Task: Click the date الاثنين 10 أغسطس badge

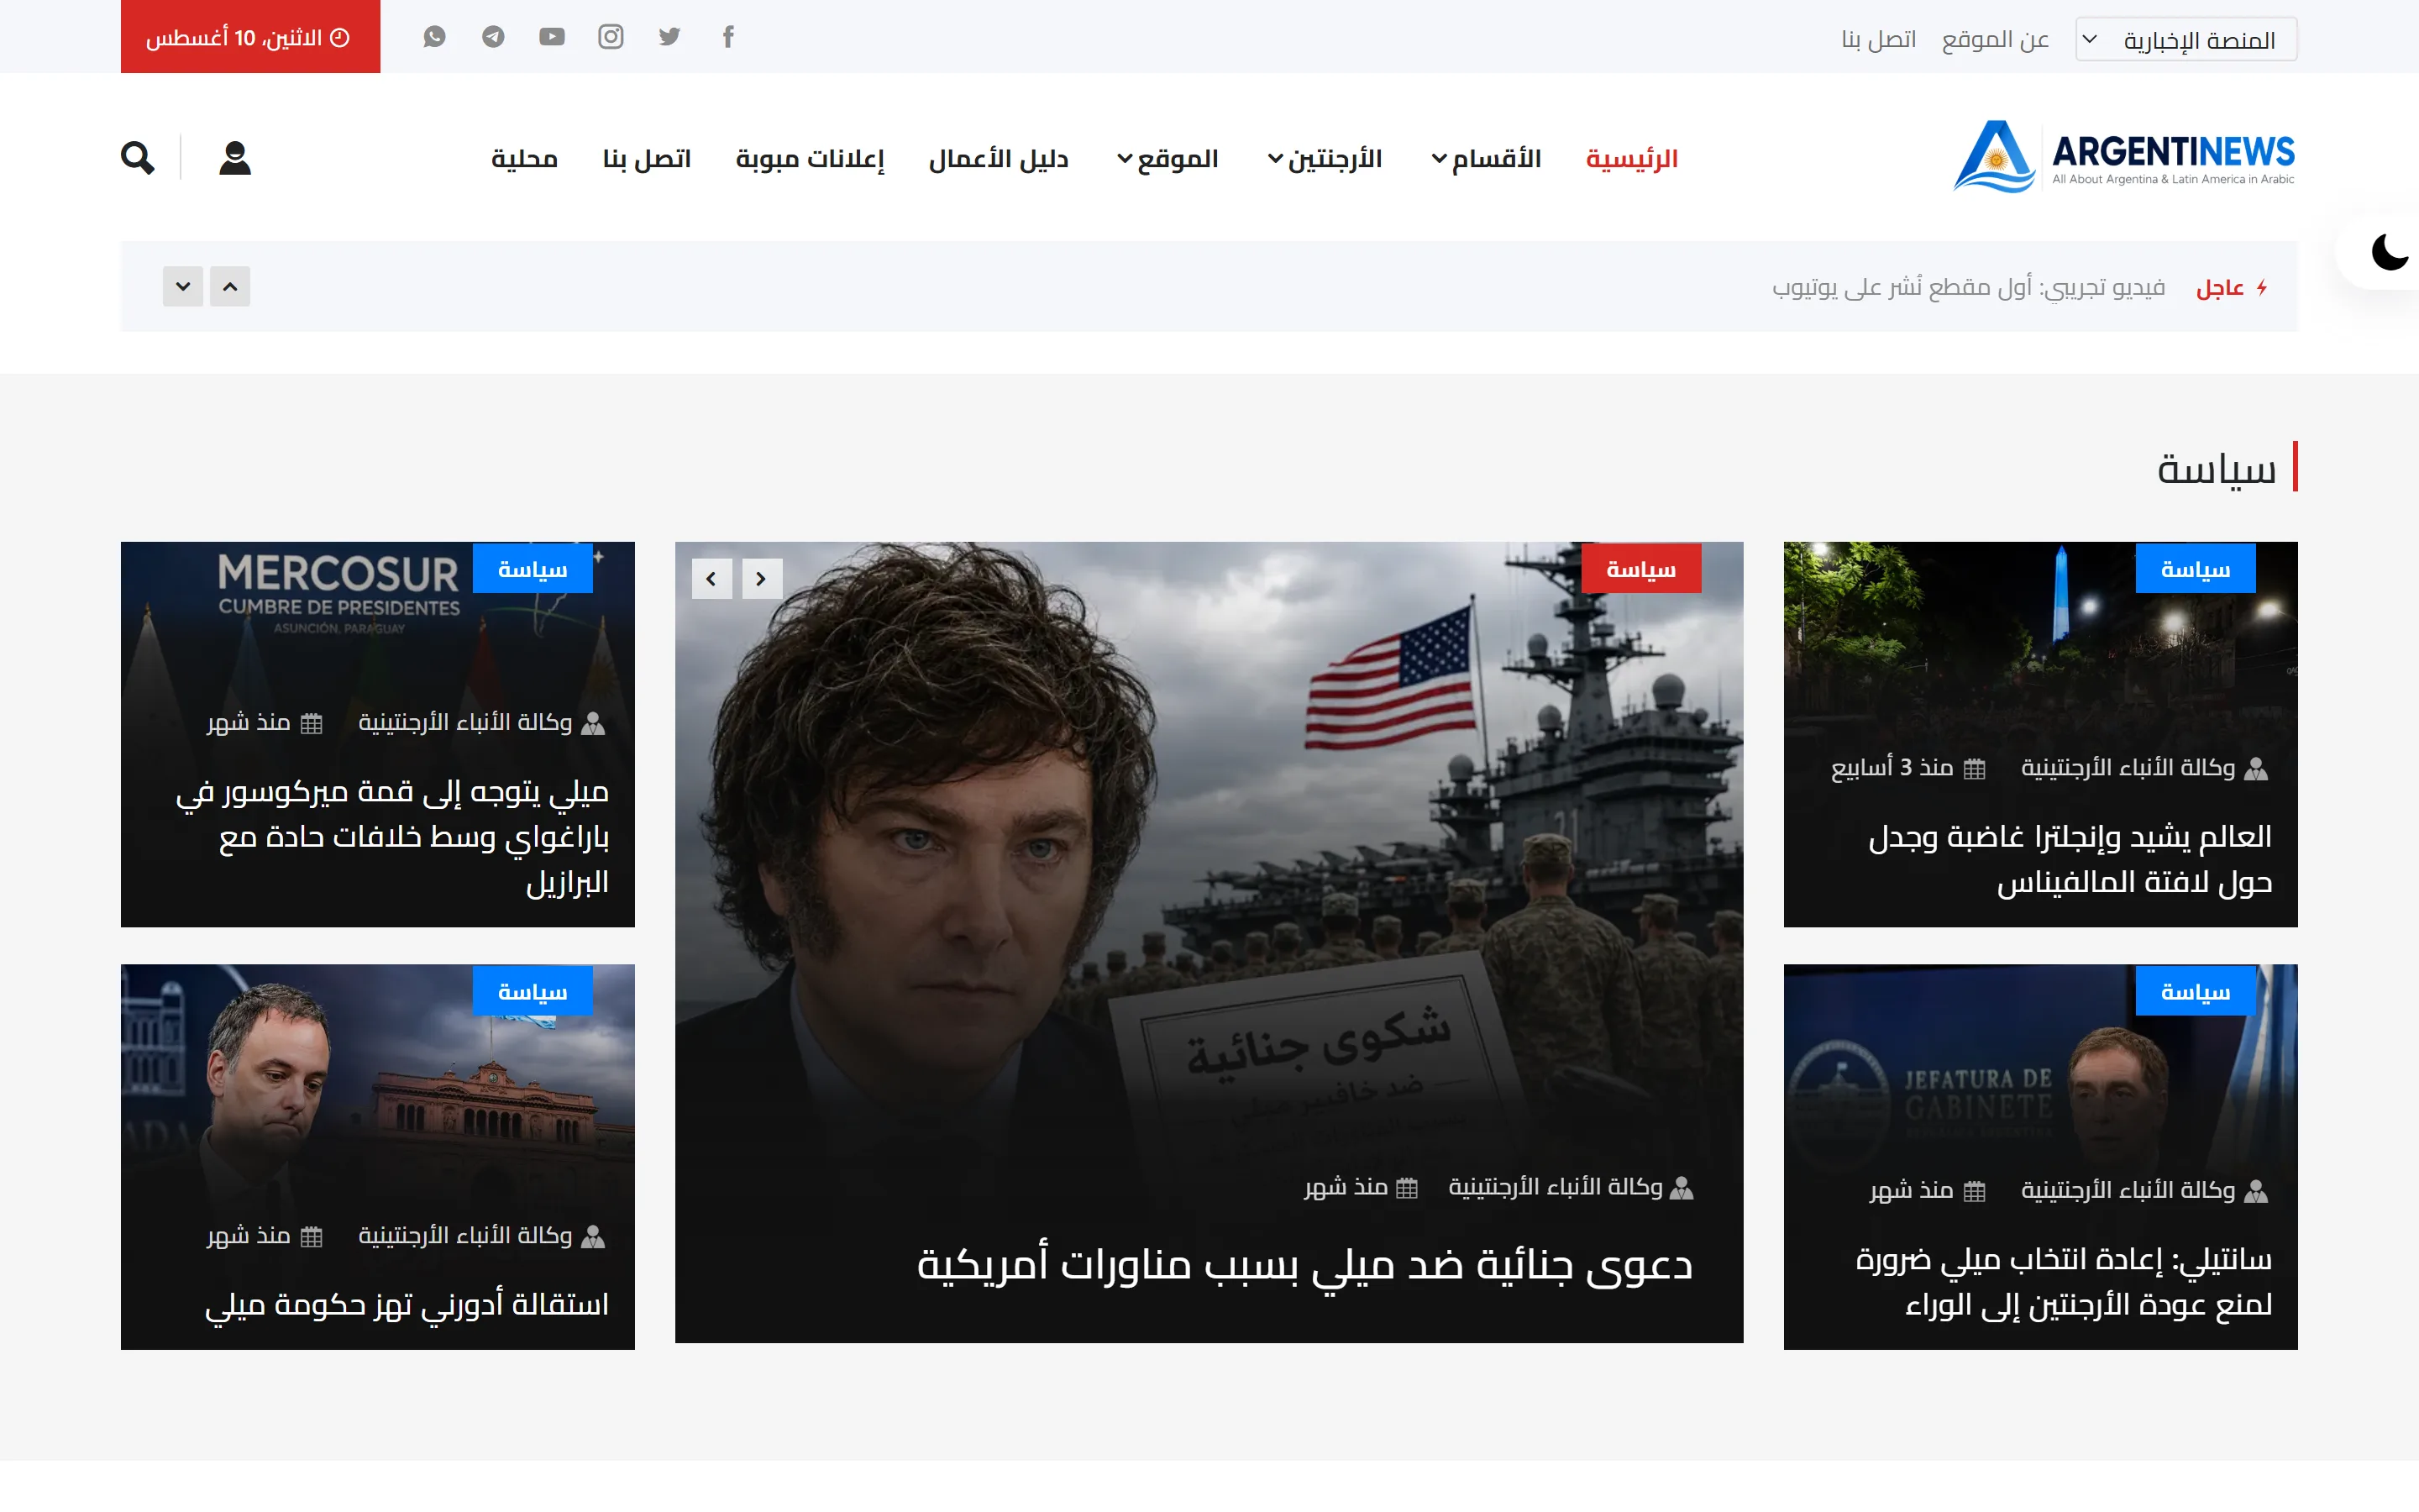Action: click(x=250, y=37)
